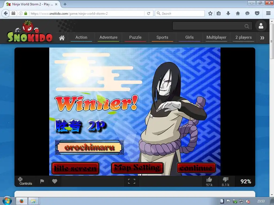Open the file explorer taskbar icon
Image resolution: width=274 pixels, height=205 pixels.
pos(33,201)
